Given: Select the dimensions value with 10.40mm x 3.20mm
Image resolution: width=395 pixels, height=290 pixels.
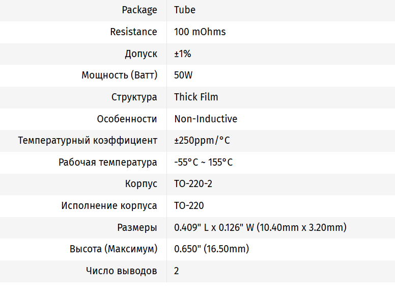Looking at the screenshot, I should pos(260,228).
